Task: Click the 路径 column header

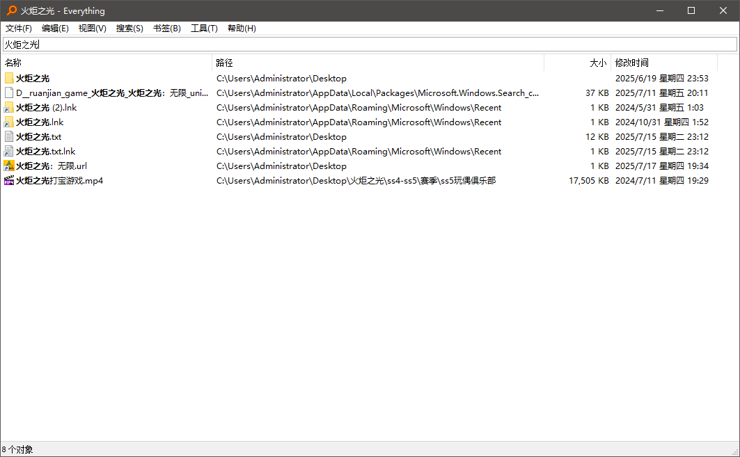Action: point(376,63)
